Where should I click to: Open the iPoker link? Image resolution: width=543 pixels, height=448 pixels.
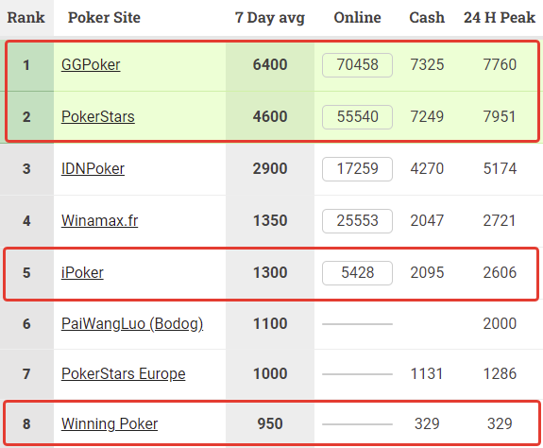(x=82, y=273)
